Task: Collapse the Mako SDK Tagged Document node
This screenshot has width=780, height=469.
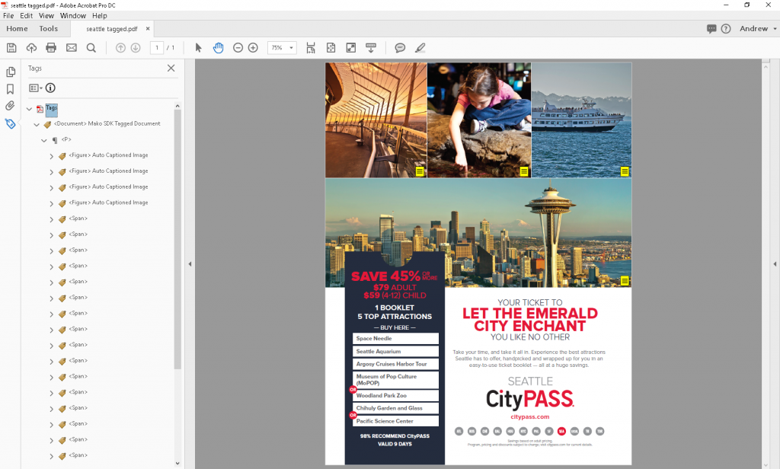Action: pyautogui.click(x=37, y=123)
